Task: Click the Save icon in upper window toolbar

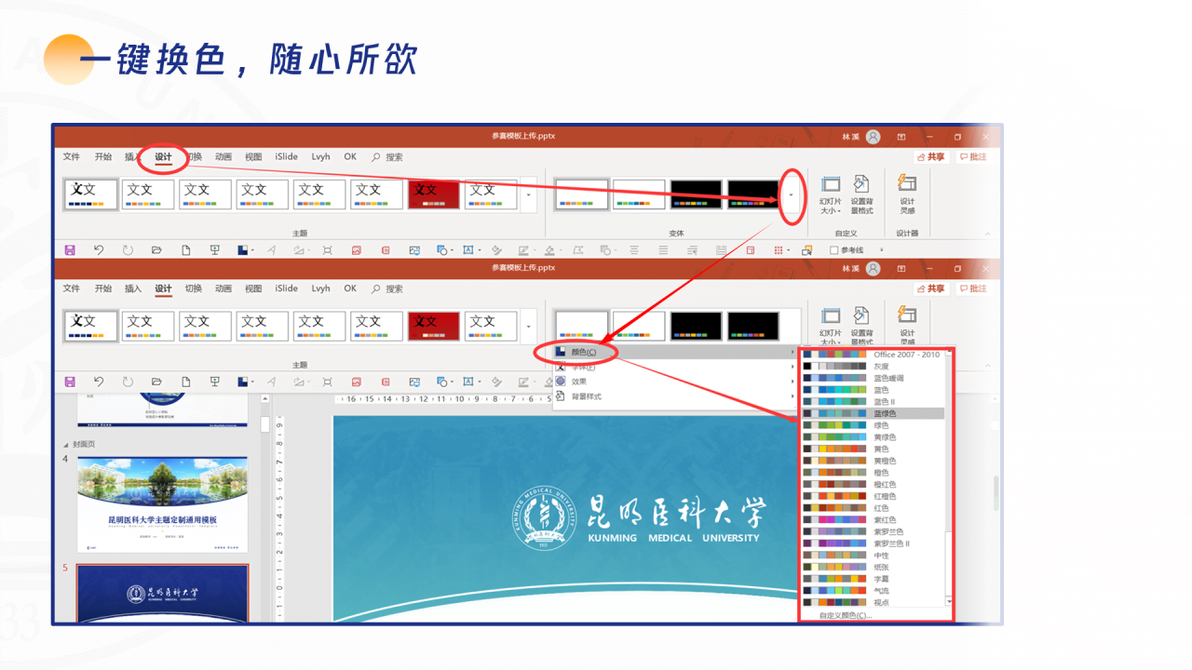Action: pyautogui.click(x=70, y=250)
